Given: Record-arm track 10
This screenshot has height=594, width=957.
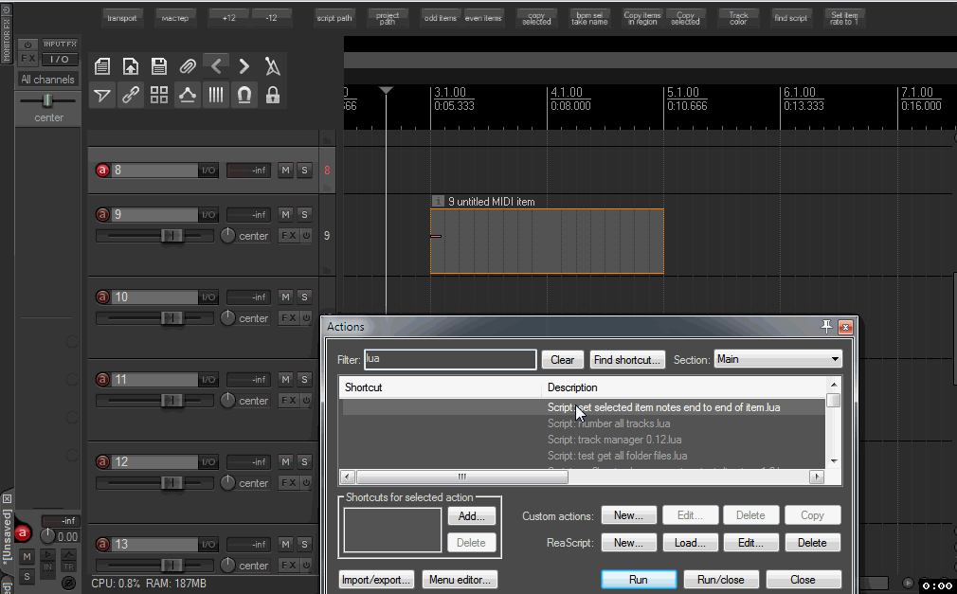Looking at the screenshot, I should click(102, 297).
